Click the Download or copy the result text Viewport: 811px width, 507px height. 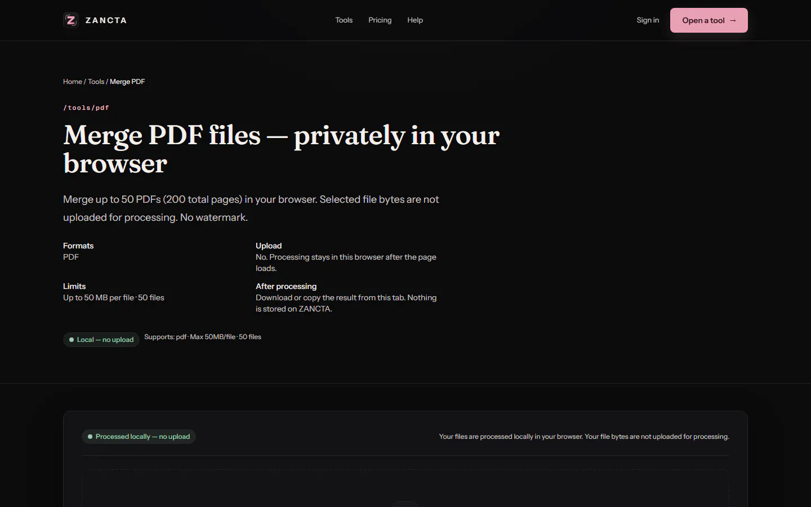[346, 303]
